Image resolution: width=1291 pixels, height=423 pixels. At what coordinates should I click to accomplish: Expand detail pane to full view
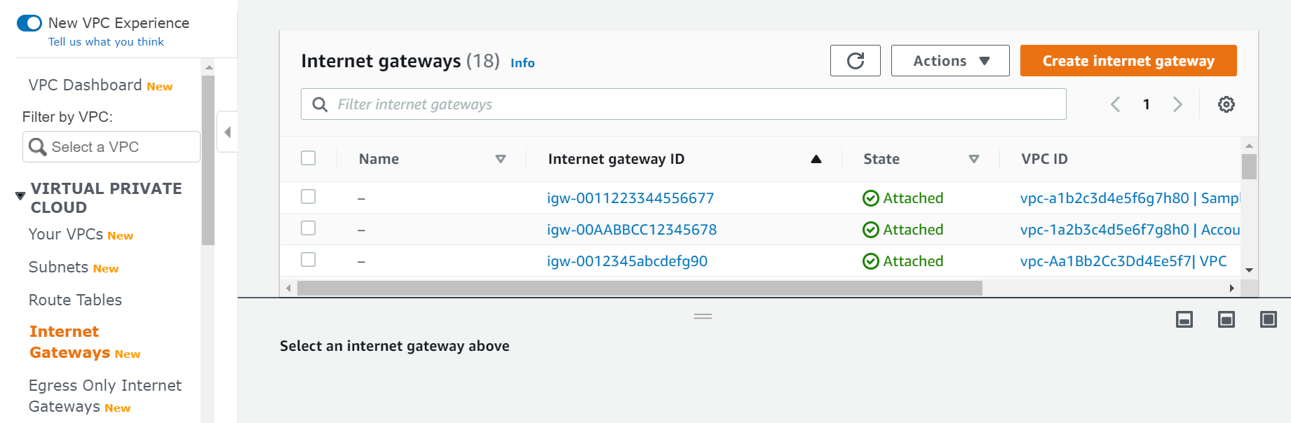1268,319
